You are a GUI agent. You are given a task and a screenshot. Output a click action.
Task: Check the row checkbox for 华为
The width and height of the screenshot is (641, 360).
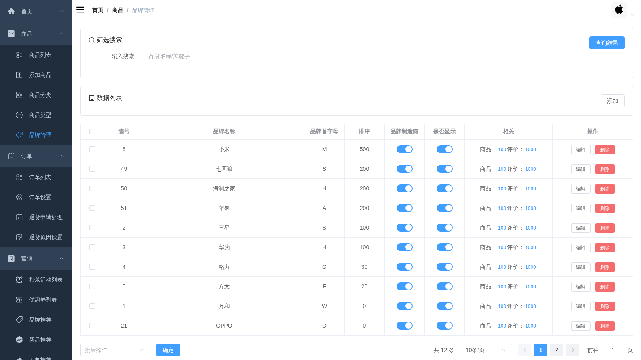[92, 247]
